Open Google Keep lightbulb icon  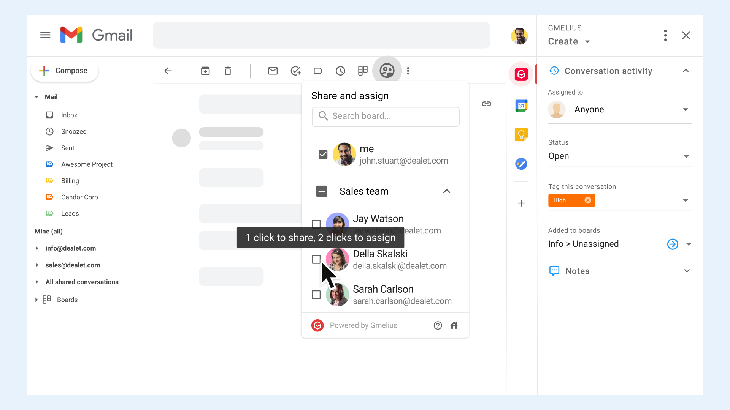pyautogui.click(x=521, y=134)
